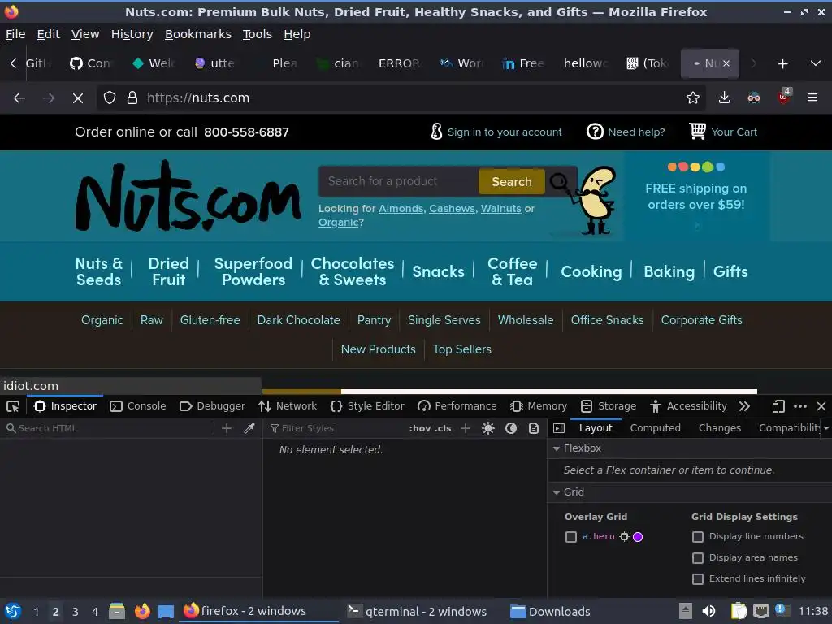Screen dimensions: 832x624
Task: Open the Style Editor tab
Action: click(x=367, y=406)
